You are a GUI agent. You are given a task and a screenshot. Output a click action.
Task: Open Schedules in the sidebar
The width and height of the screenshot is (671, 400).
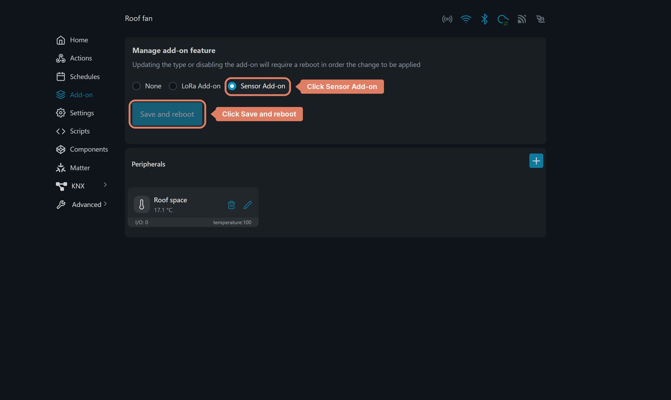tap(85, 77)
